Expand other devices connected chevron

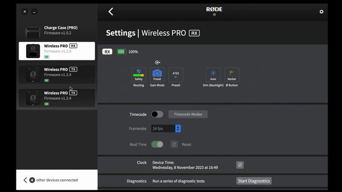point(25,180)
